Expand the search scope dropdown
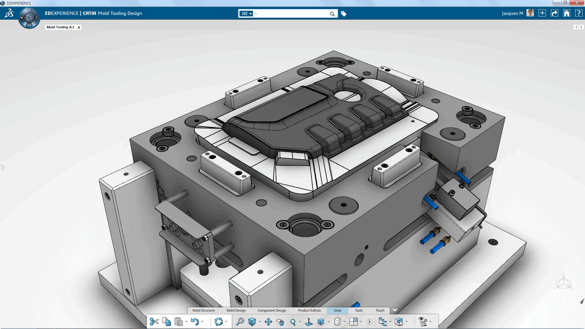585x329 pixels. [246, 14]
